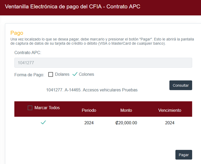Select the Monto column header
This screenshot has height=164, width=201.
(126, 110)
